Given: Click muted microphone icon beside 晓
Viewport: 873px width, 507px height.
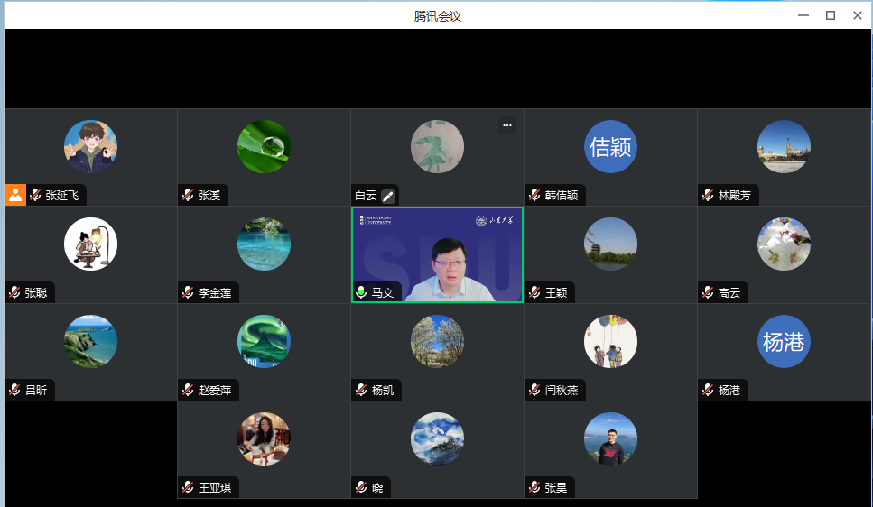Looking at the screenshot, I should click(x=361, y=487).
